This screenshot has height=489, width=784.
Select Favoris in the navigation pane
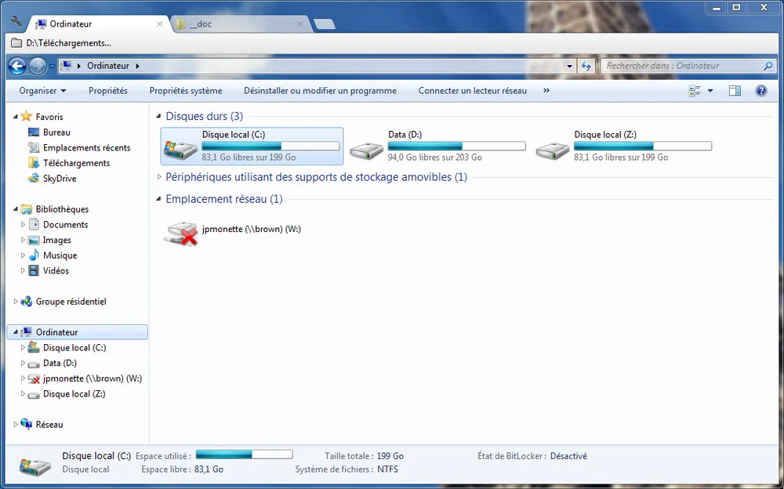49,117
